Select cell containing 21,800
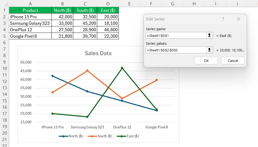258x147 pixels. 62,36
